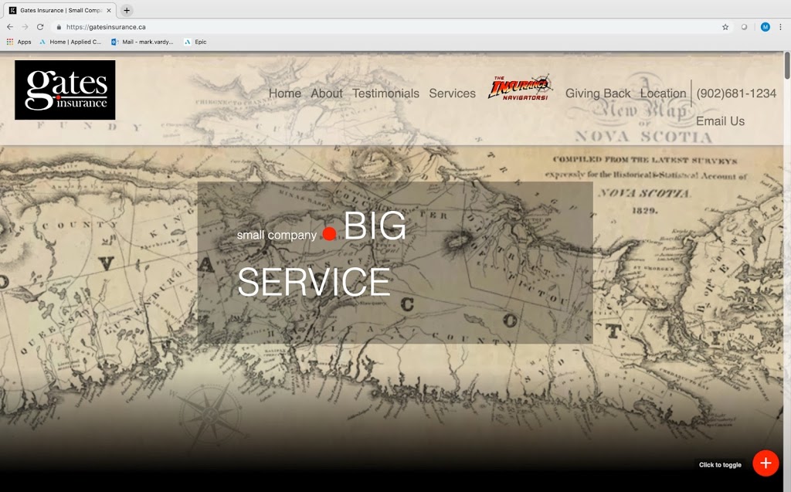
Task: Open the Epic bookmark
Action: pos(195,42)
